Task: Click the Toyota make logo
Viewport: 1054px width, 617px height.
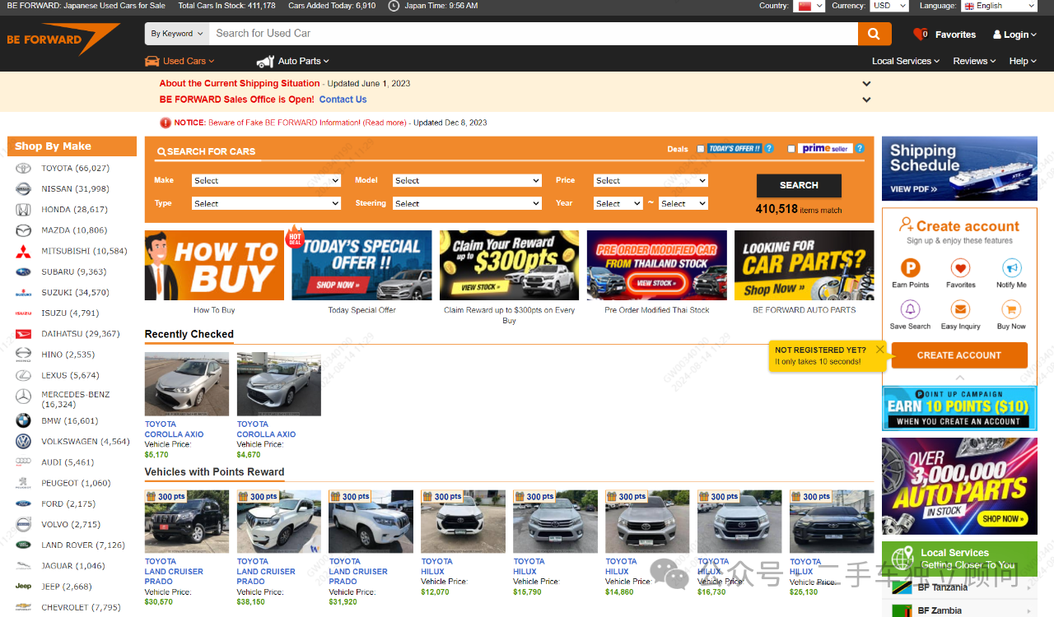Action: coord(23,169)
